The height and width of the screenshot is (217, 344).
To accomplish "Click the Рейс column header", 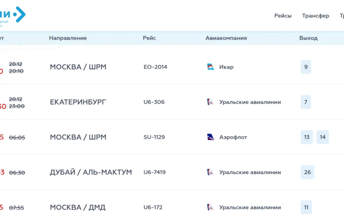I will [149, 38].
